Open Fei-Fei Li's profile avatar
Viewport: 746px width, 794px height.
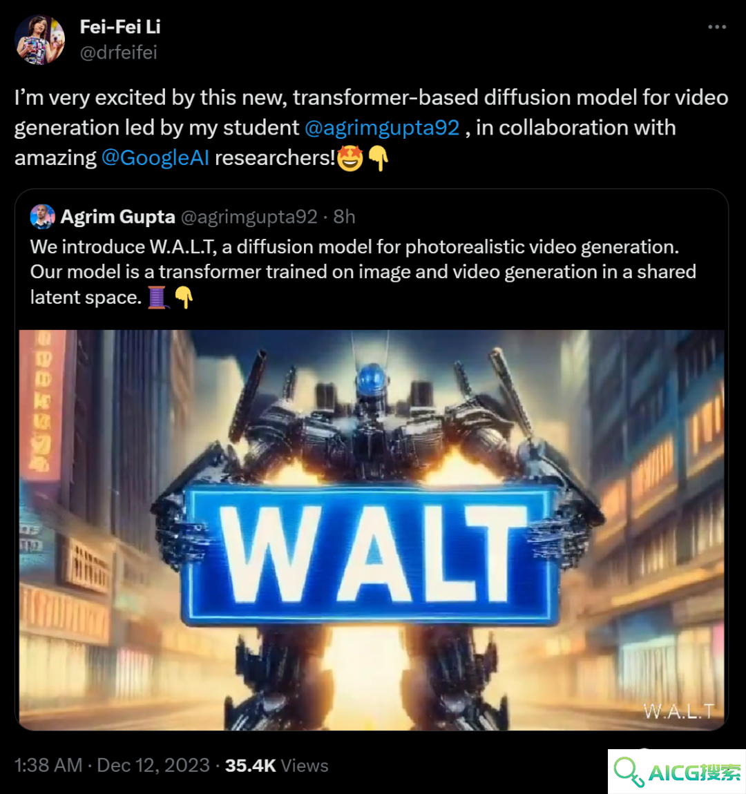coord(40,40)
